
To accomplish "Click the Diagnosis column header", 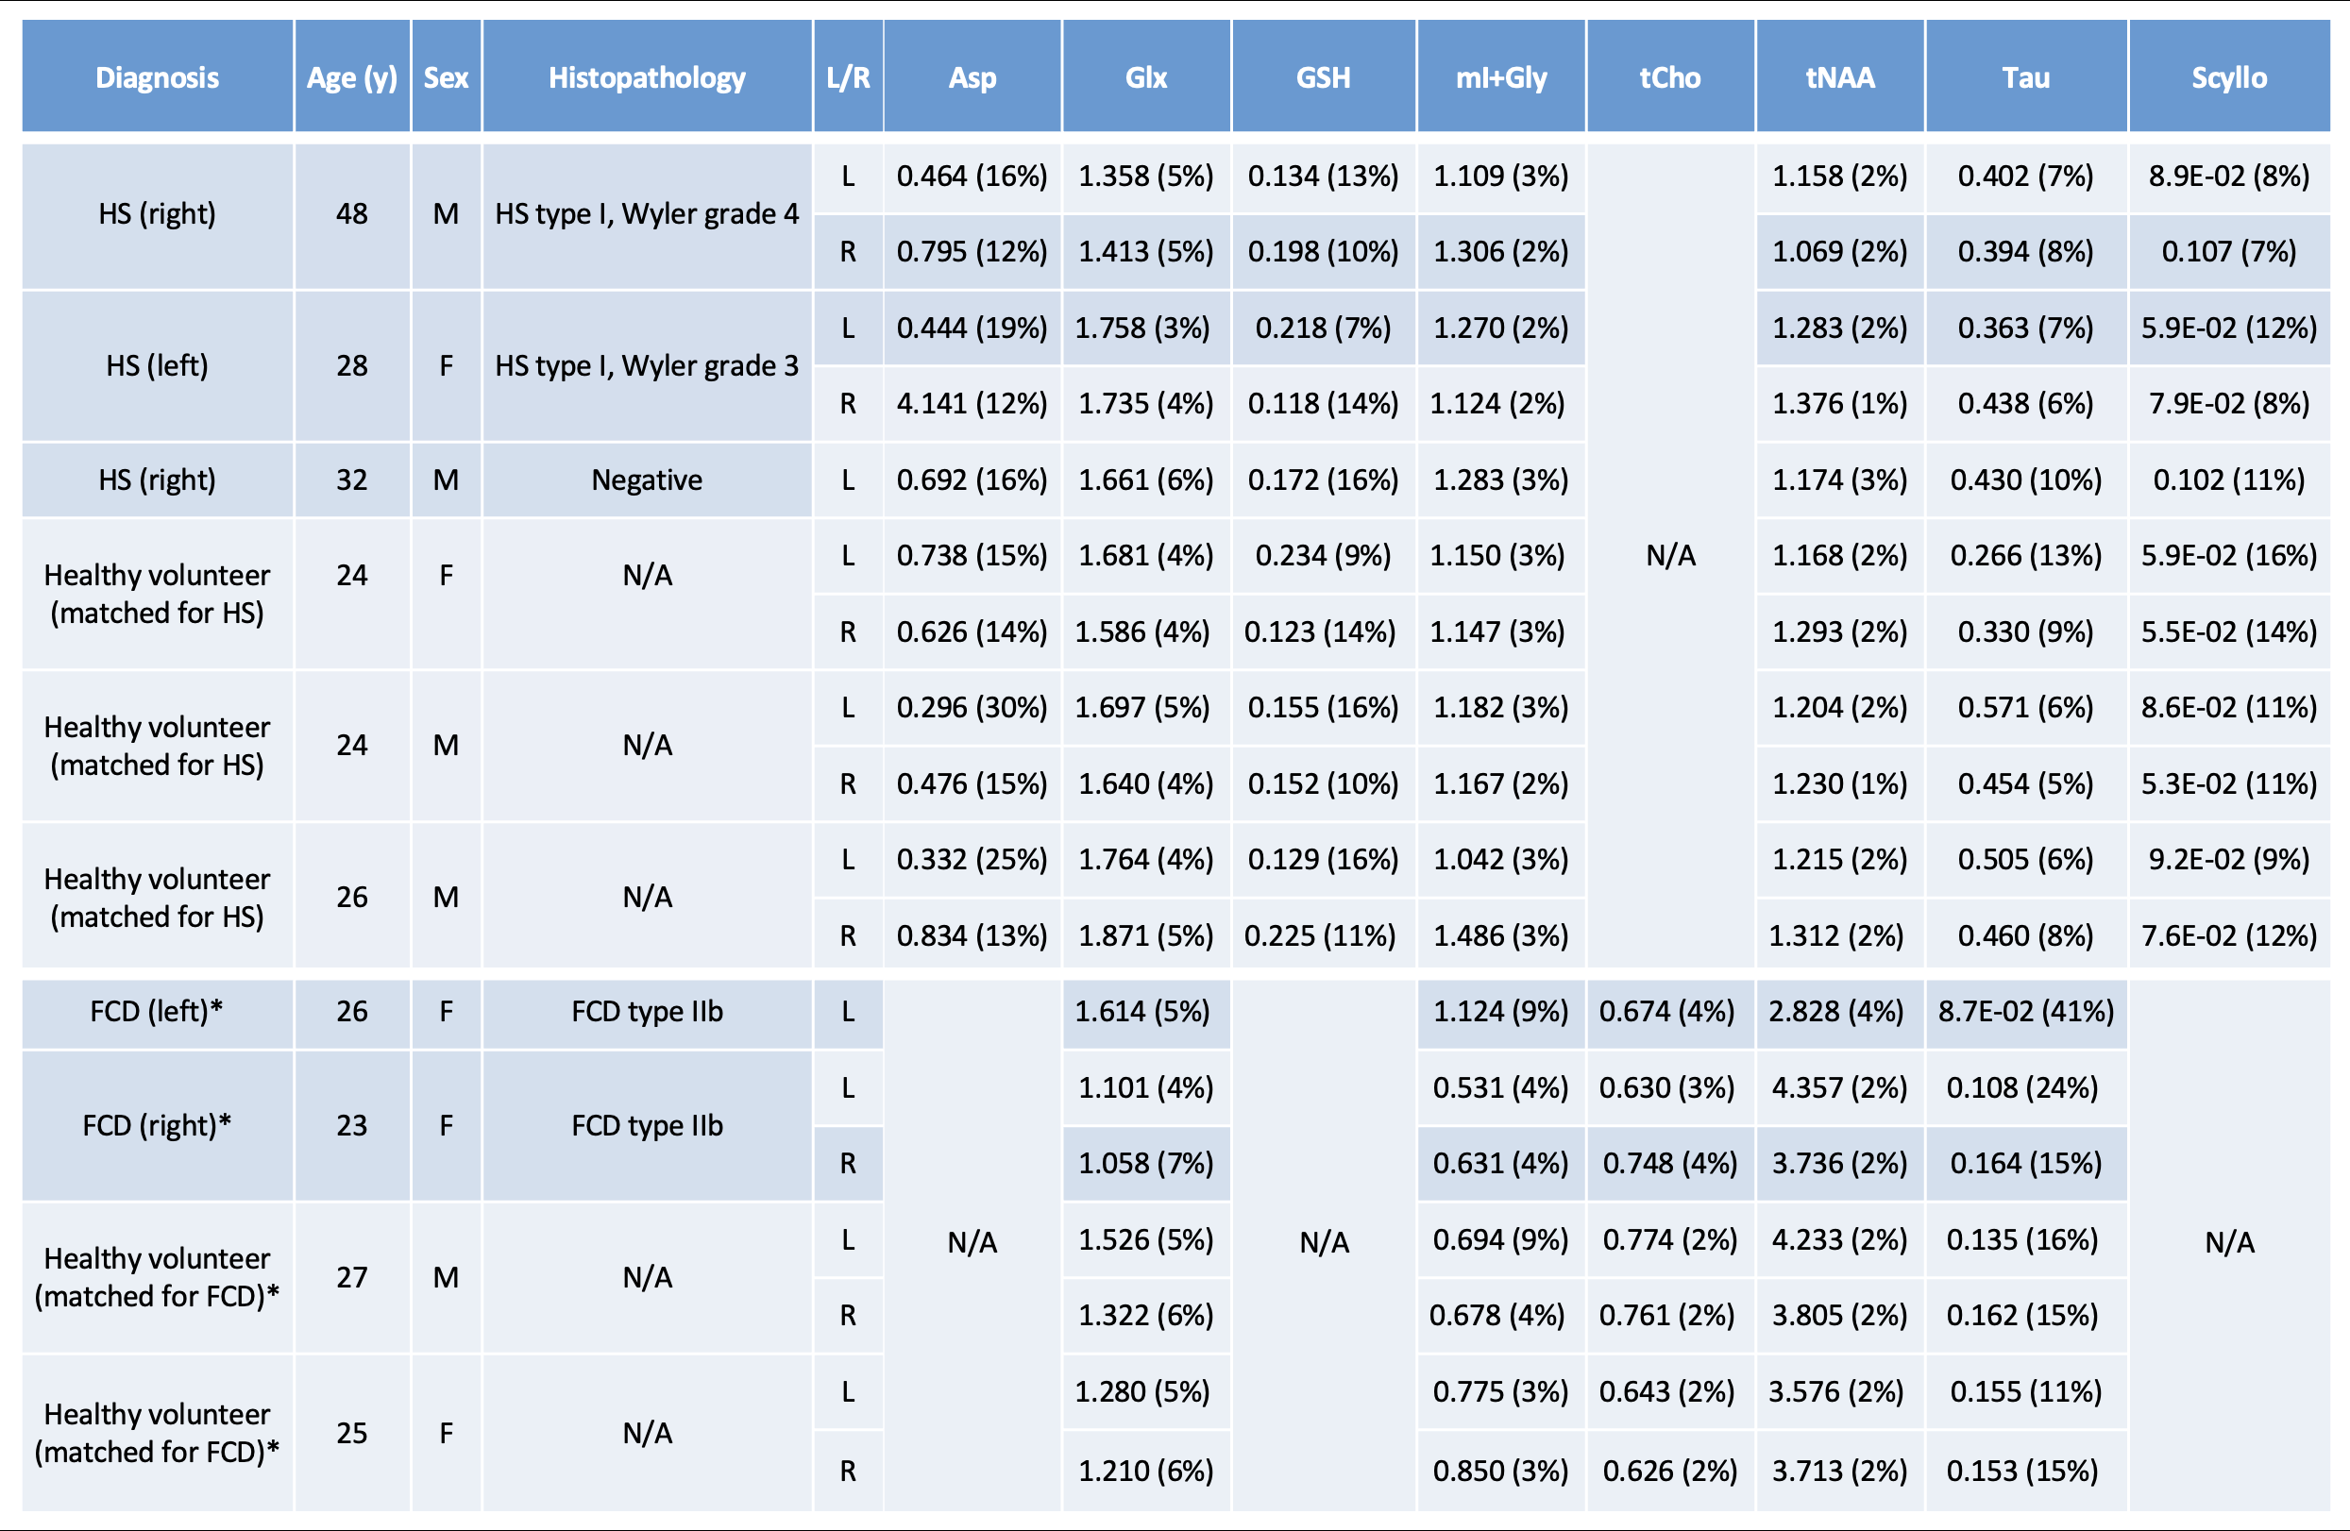I will pos(157,77).
